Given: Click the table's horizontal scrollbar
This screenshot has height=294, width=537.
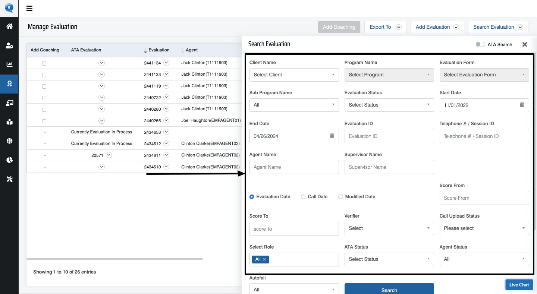Looking at the screenshot, I should (114, 259).
